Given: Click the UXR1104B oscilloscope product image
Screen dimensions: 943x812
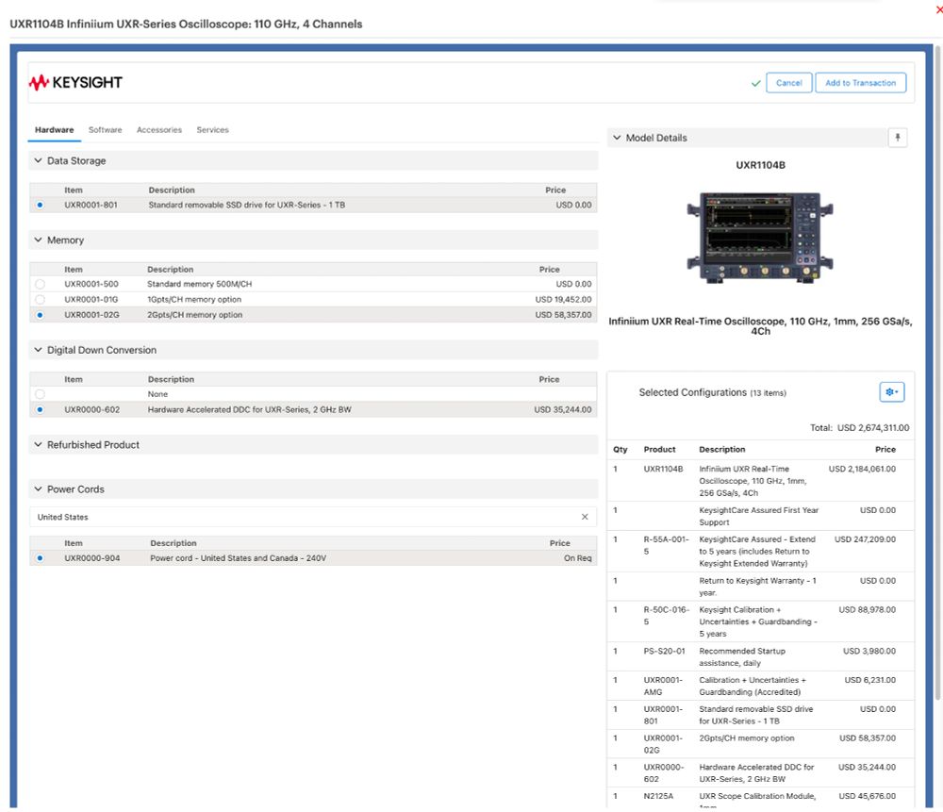Looking at the screenshot, I should click(x=760, y=237).
